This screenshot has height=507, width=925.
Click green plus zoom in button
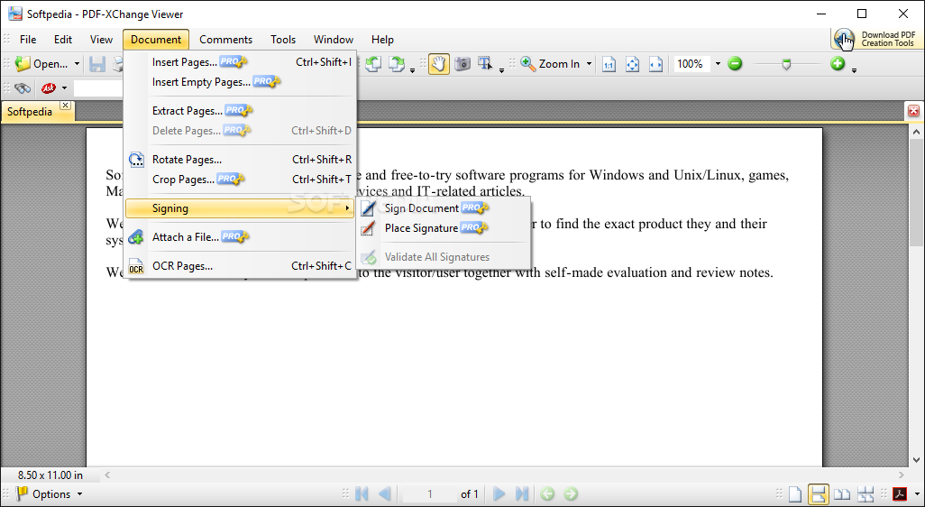[838, 63]
